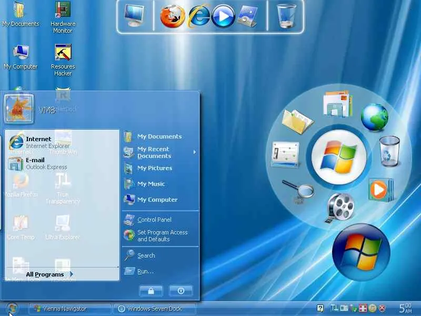421x316 pixels.
Task: Click the picture frame icon in the top dock
Action: click(248, 16)
